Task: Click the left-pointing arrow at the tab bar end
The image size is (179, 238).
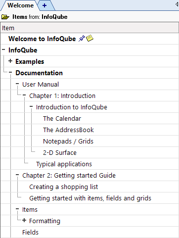Action: point(177,4)
